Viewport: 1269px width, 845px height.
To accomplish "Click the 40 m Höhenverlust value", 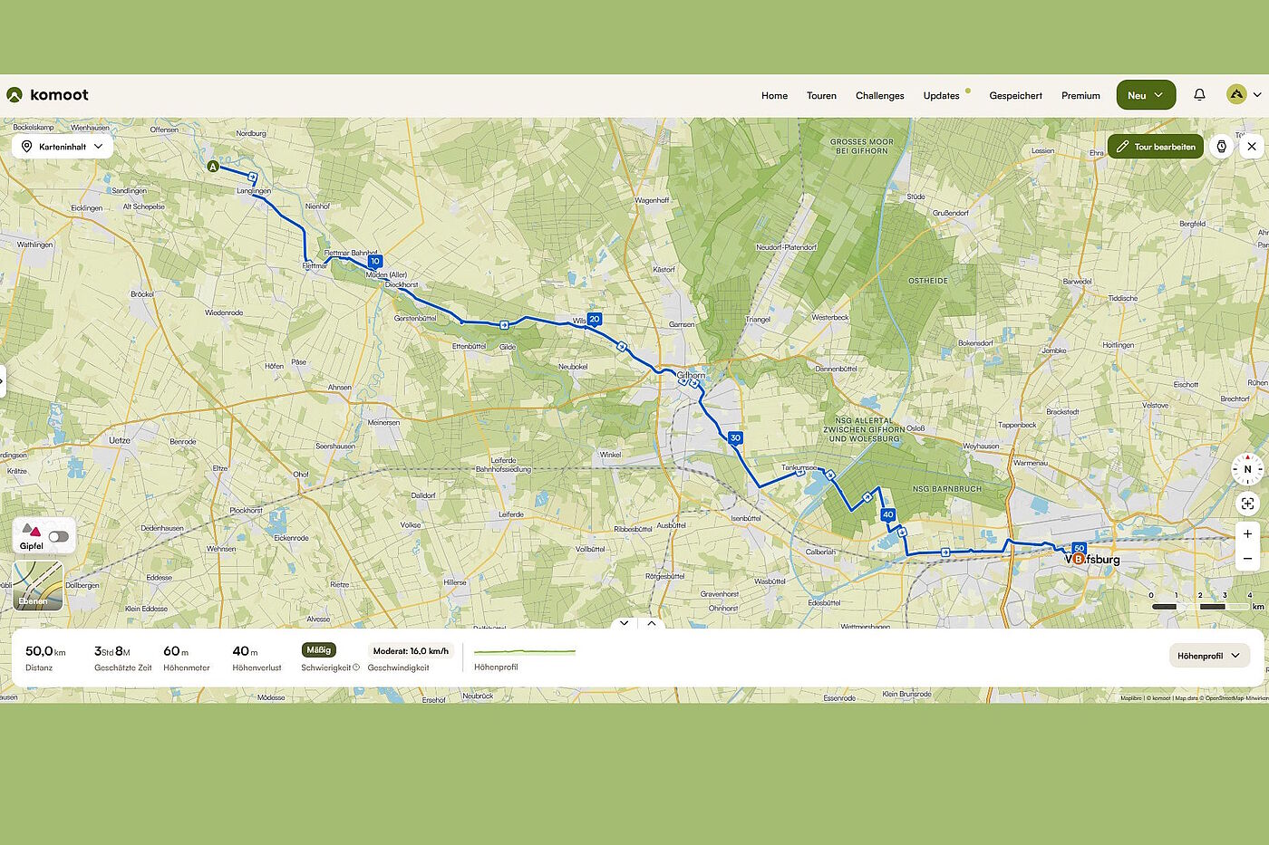I will pos(245,651).
